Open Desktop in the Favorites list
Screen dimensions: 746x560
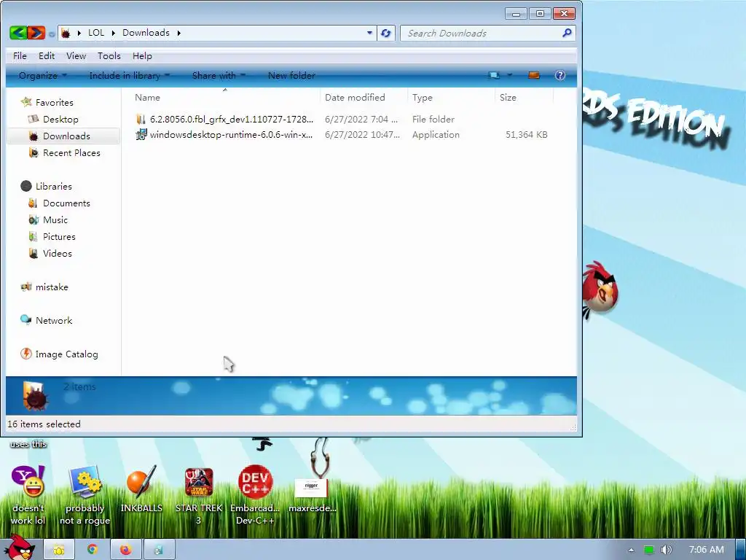tap(60, 120)
